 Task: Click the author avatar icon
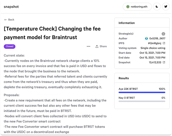point(146,38)
